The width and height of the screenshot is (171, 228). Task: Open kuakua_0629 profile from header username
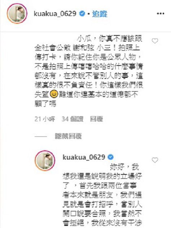[x=55, y=14]
